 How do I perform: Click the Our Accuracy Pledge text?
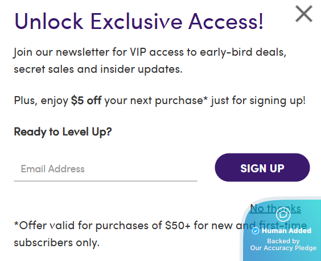283,248
